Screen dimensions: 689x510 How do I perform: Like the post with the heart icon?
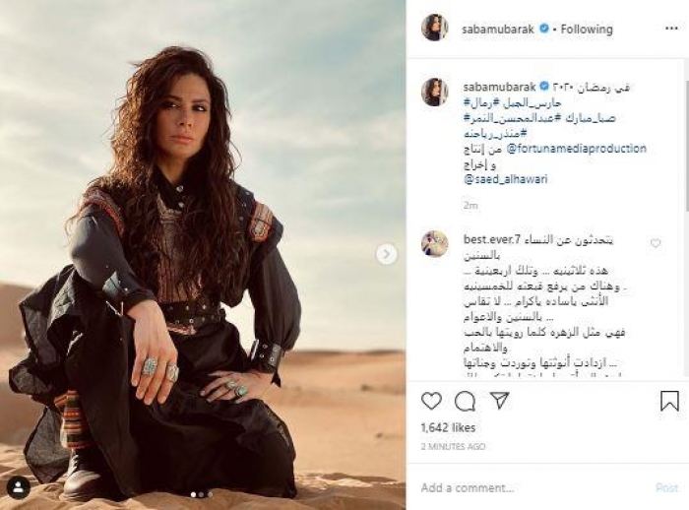pyautogui.click(x=431, y=401)
